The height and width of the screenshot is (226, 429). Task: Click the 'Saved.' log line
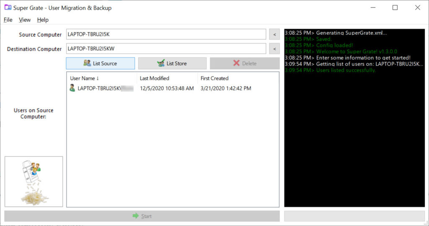(x=308, y=39)
